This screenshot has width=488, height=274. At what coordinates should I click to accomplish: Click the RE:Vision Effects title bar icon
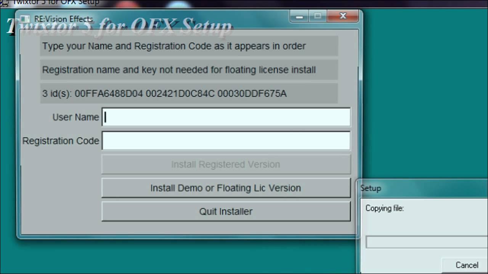[25, 19]
